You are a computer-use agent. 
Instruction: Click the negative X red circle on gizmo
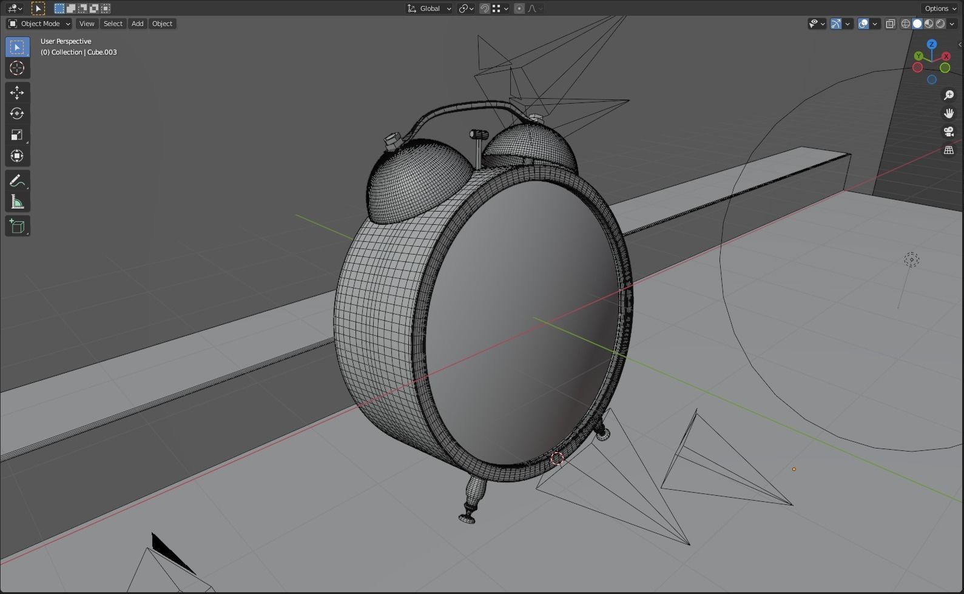917,67
